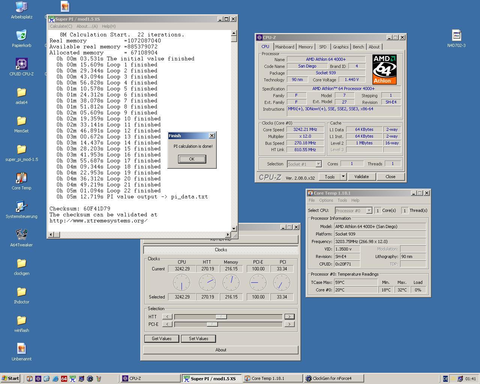Open the Systemsteuerung desktop shortcut
The height and width of the screenshot is (384, 480).
coord(21,210)
